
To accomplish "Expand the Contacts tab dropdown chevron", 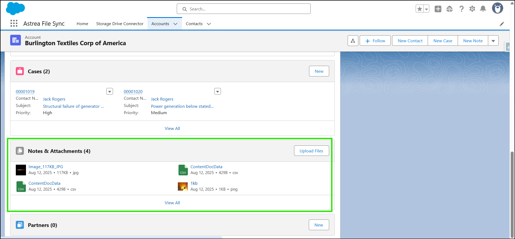I will point(209,24).
